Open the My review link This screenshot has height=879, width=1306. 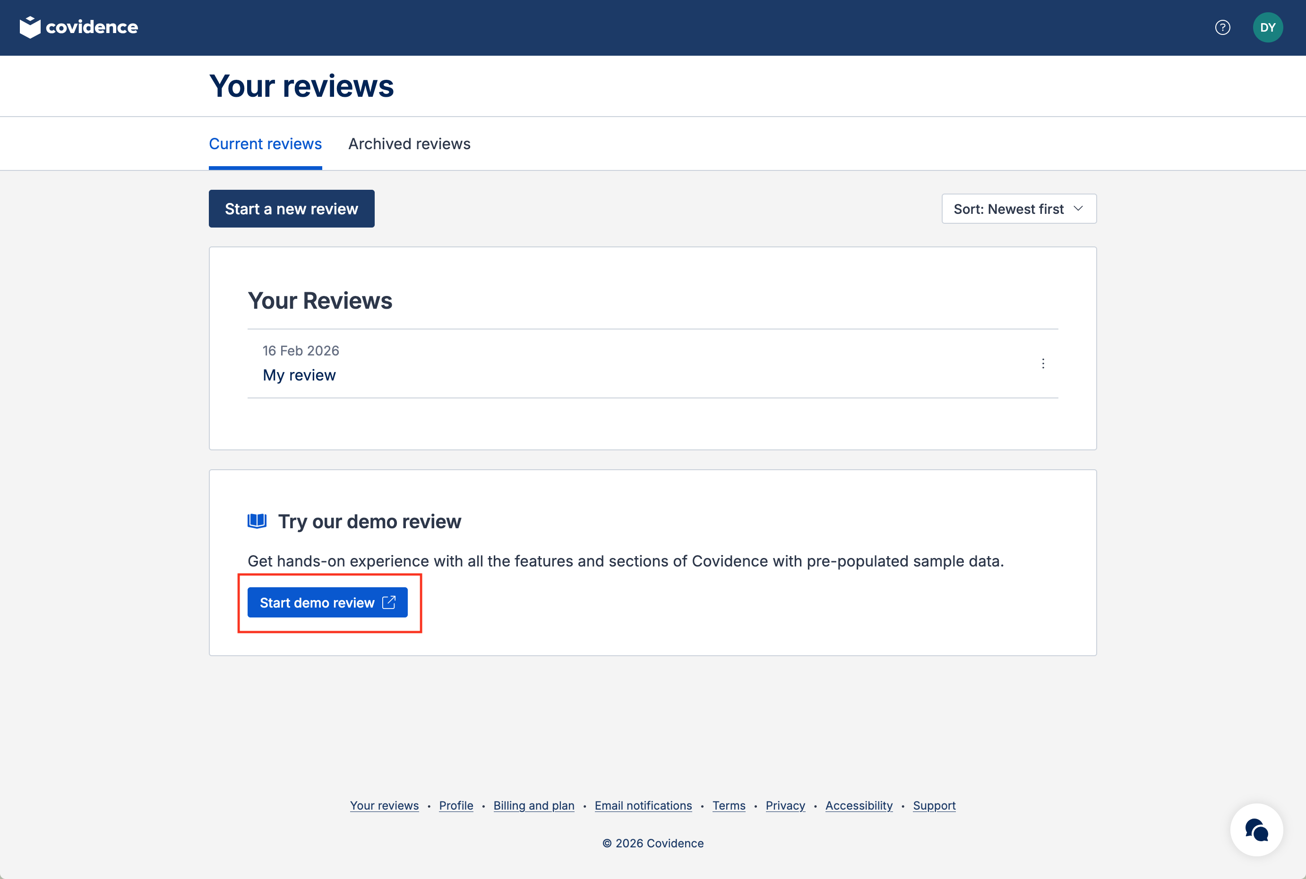(299, 374)
